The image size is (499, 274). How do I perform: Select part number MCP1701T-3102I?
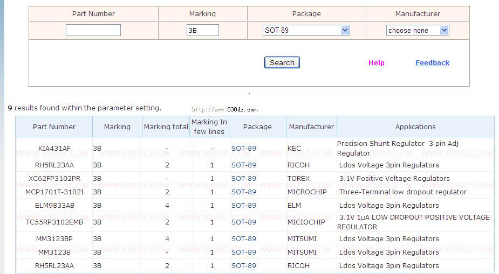54,192
